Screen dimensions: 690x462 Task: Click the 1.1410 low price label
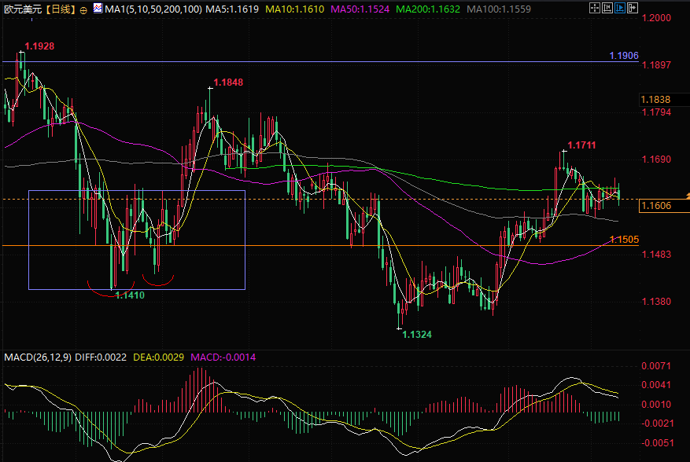[130, 295]
